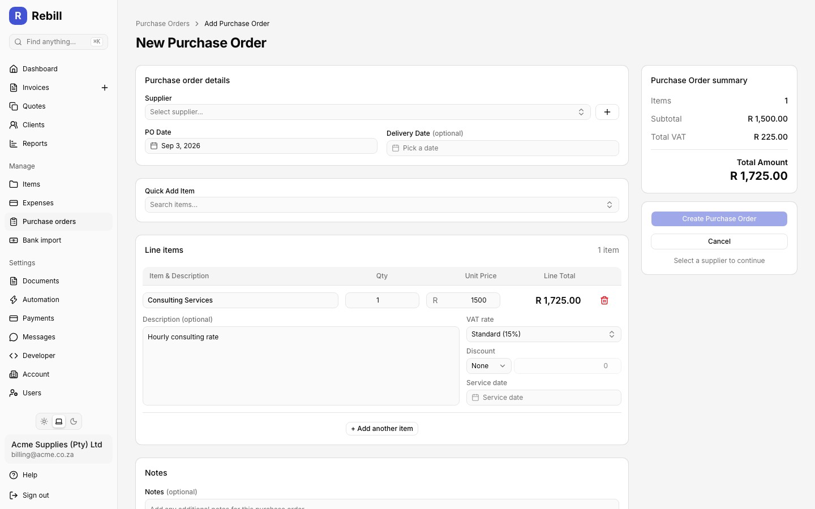815x509 pixels.
Task: Click the Expenses card icon
Action: tap(14, 203)
